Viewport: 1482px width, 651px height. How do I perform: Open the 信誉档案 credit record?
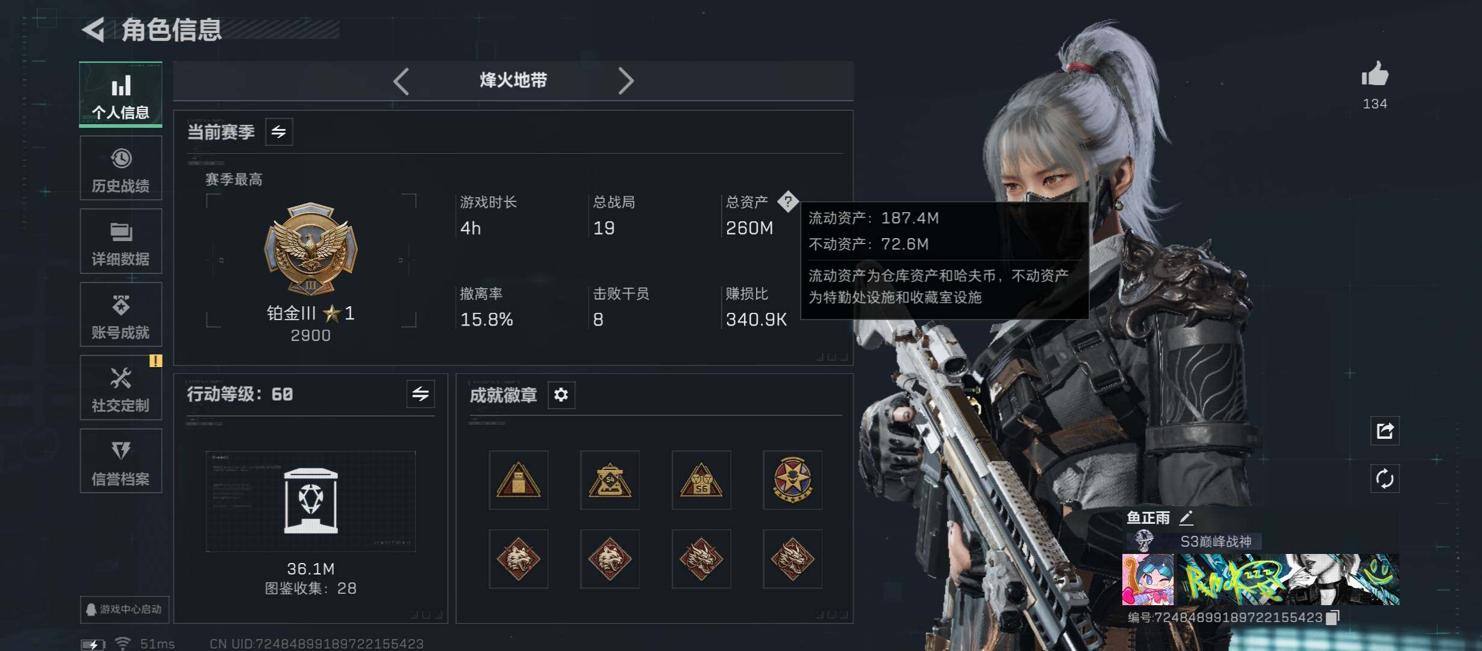[120, 461]
